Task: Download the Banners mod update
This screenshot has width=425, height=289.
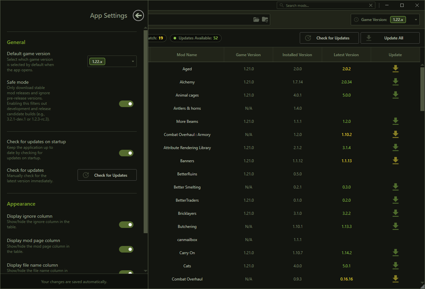Action: click(395, 161)
